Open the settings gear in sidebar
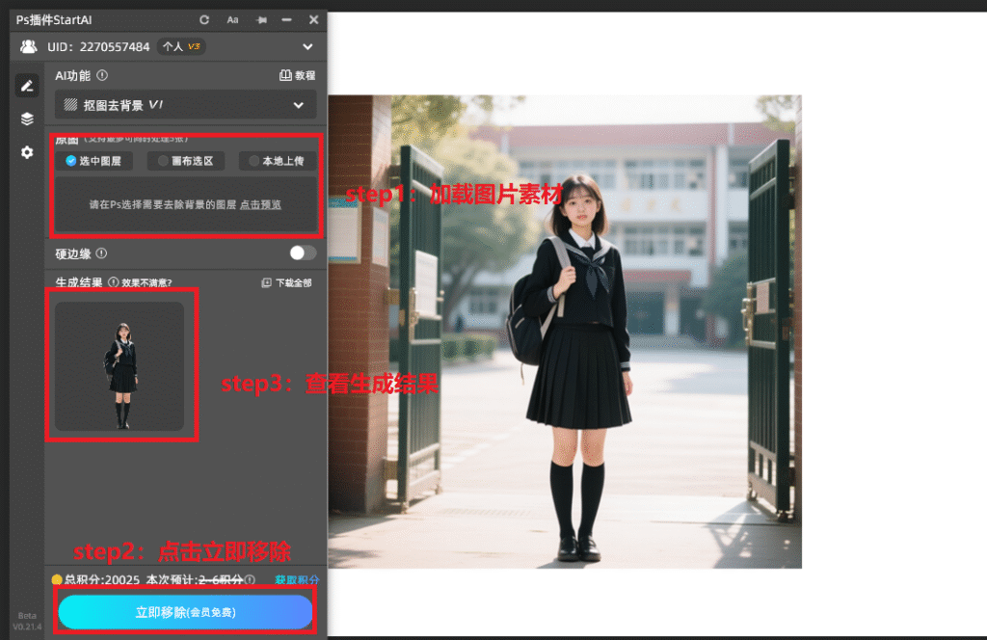The image size is (987, 640). 27,152
